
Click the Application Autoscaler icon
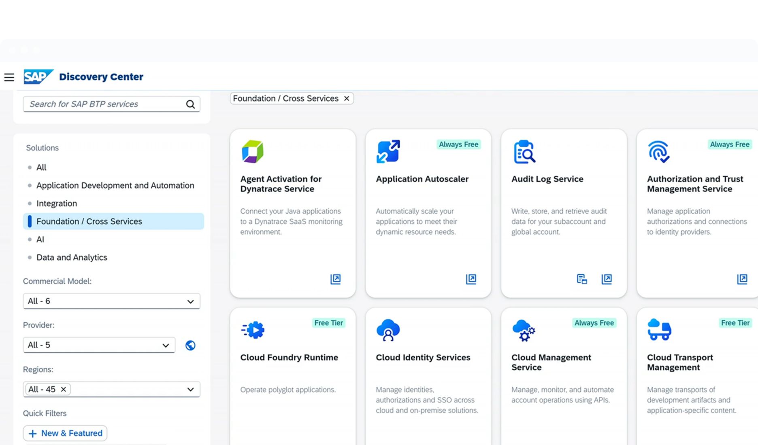click(x=388, y=152)
